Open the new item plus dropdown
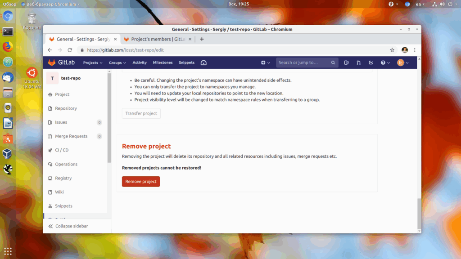Viewport: 461px width, 259px height. tap(265, 63)
